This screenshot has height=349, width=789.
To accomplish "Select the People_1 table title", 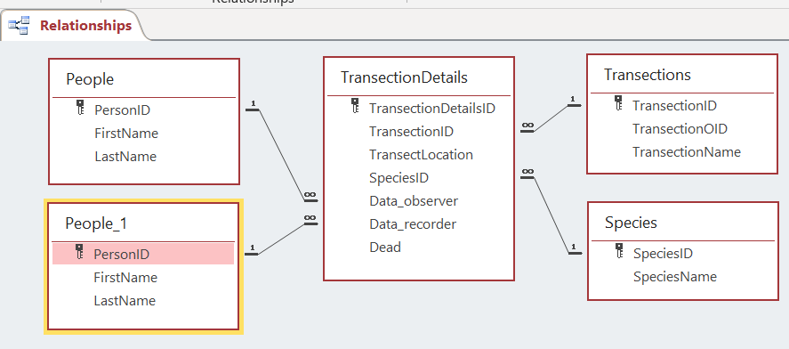I will tap(96, 223).
